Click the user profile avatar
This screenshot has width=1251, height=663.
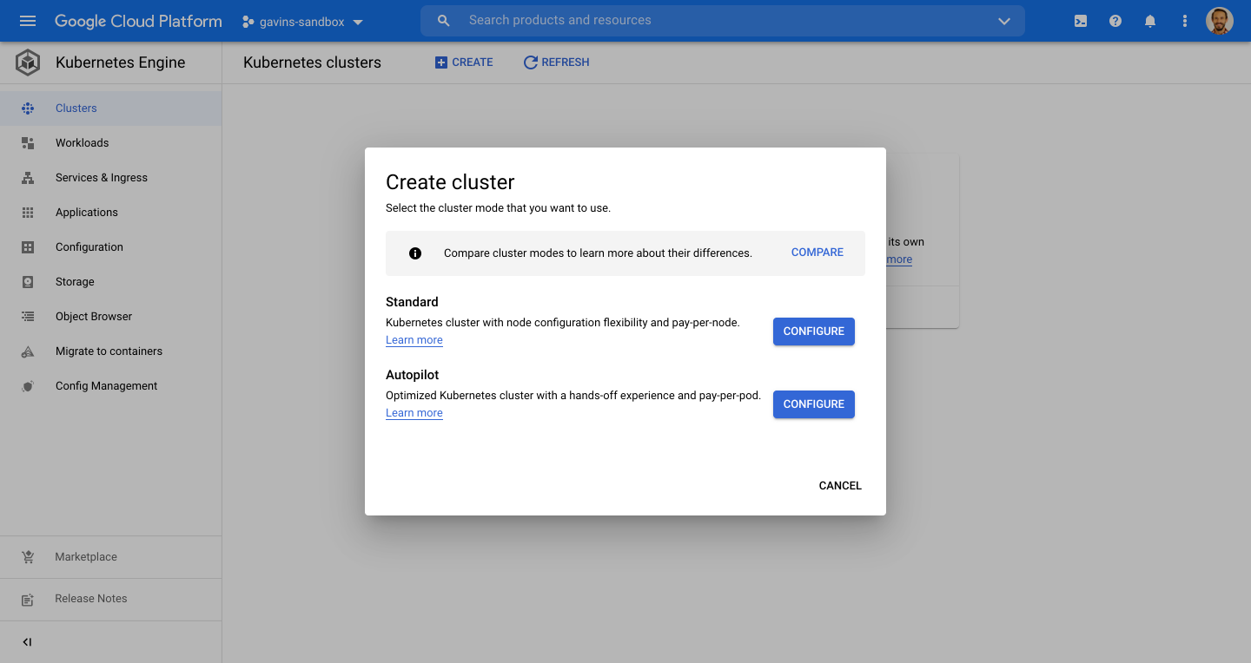click(x=1220, y=21)
